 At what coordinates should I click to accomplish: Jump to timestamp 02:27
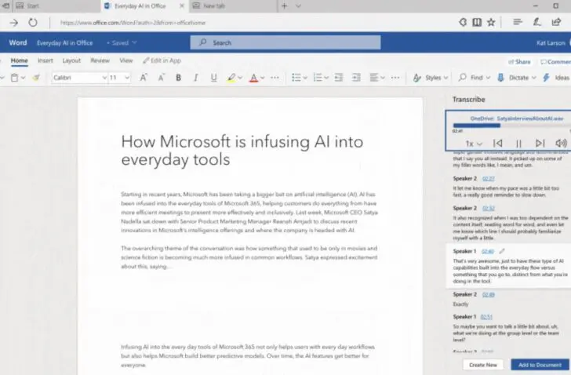pyautogui.click(x=489, y=179)
